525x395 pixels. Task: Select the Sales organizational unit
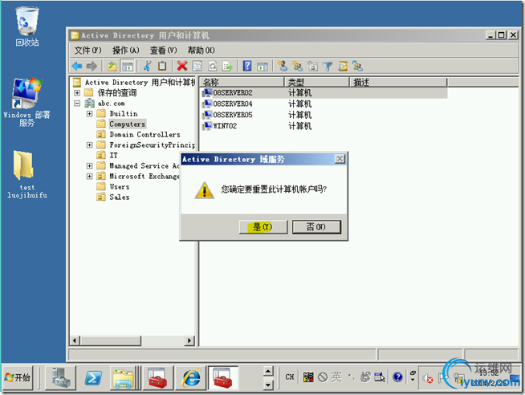coord(119,197)
